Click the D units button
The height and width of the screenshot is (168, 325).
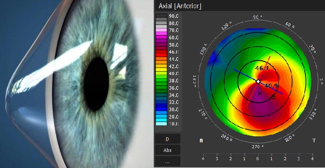(168, 139)
